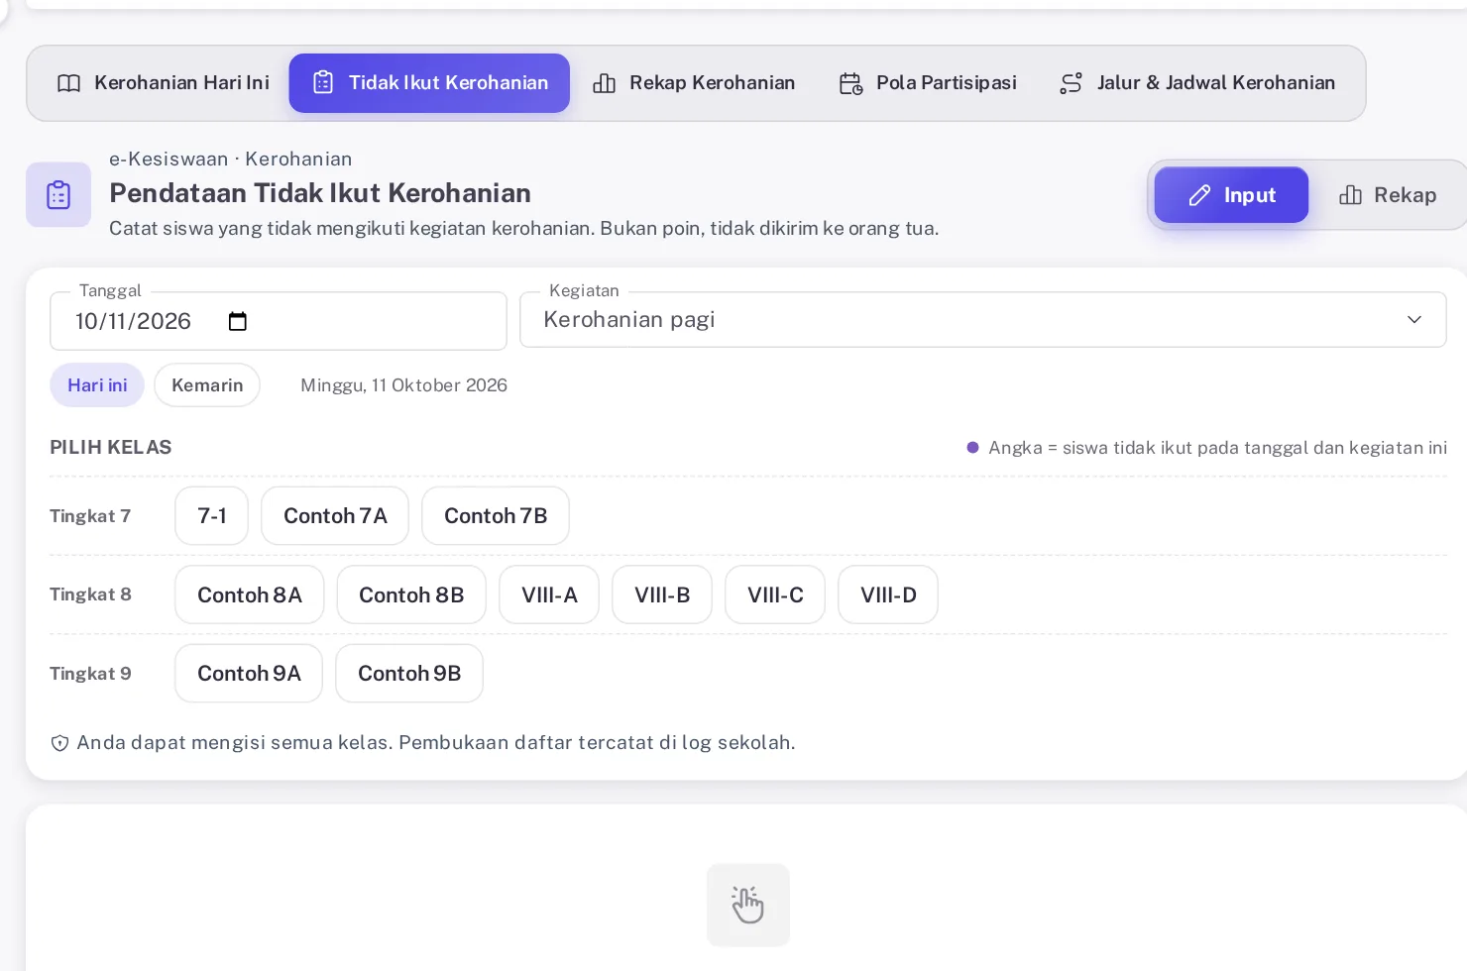This screenshot has width=1467, height=971.
Task: Pick class Contoh 8B
Action: tap(411, 595)
